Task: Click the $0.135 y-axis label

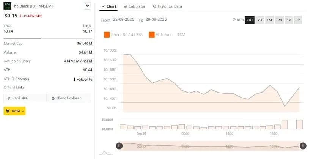Action: point(112,108)
